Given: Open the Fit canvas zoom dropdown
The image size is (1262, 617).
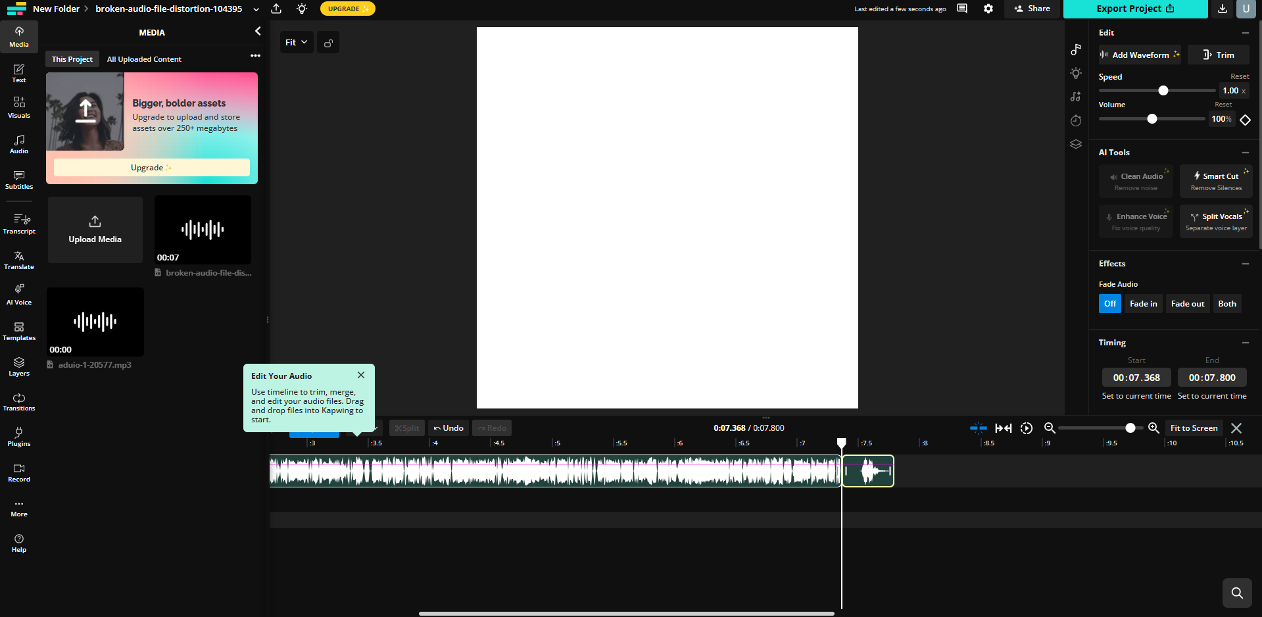Looking at the screenshot, I should [297, 43].
